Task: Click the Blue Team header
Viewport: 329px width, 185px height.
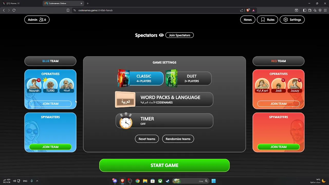Action: (50, 61)
